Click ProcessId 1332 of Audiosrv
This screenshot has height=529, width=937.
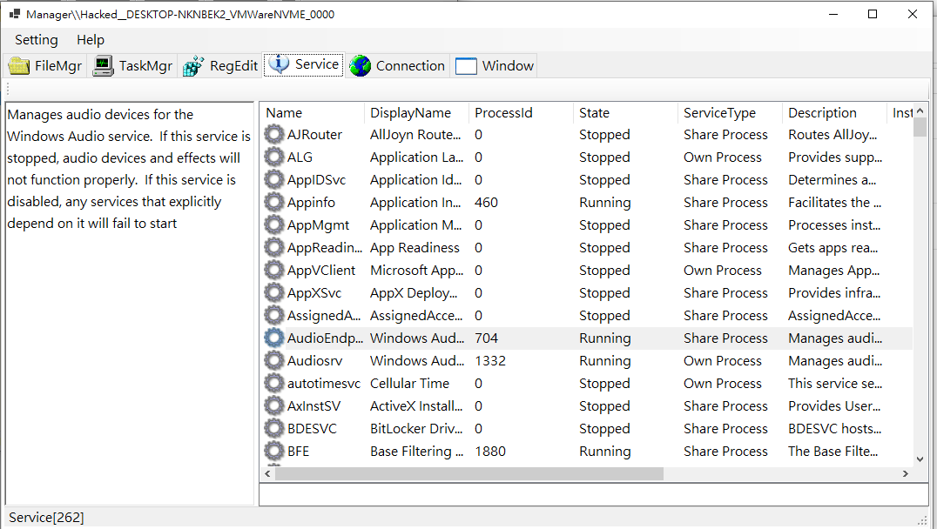[x=490, y=360]
